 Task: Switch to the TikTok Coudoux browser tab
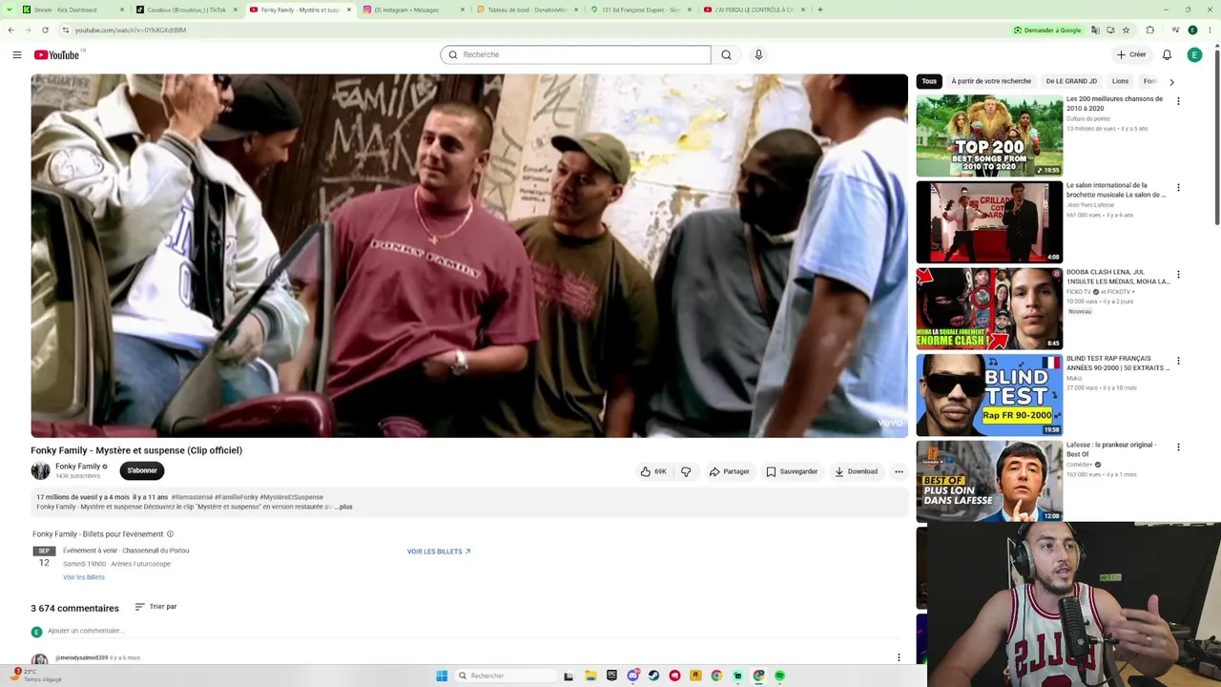coord(187,10)
